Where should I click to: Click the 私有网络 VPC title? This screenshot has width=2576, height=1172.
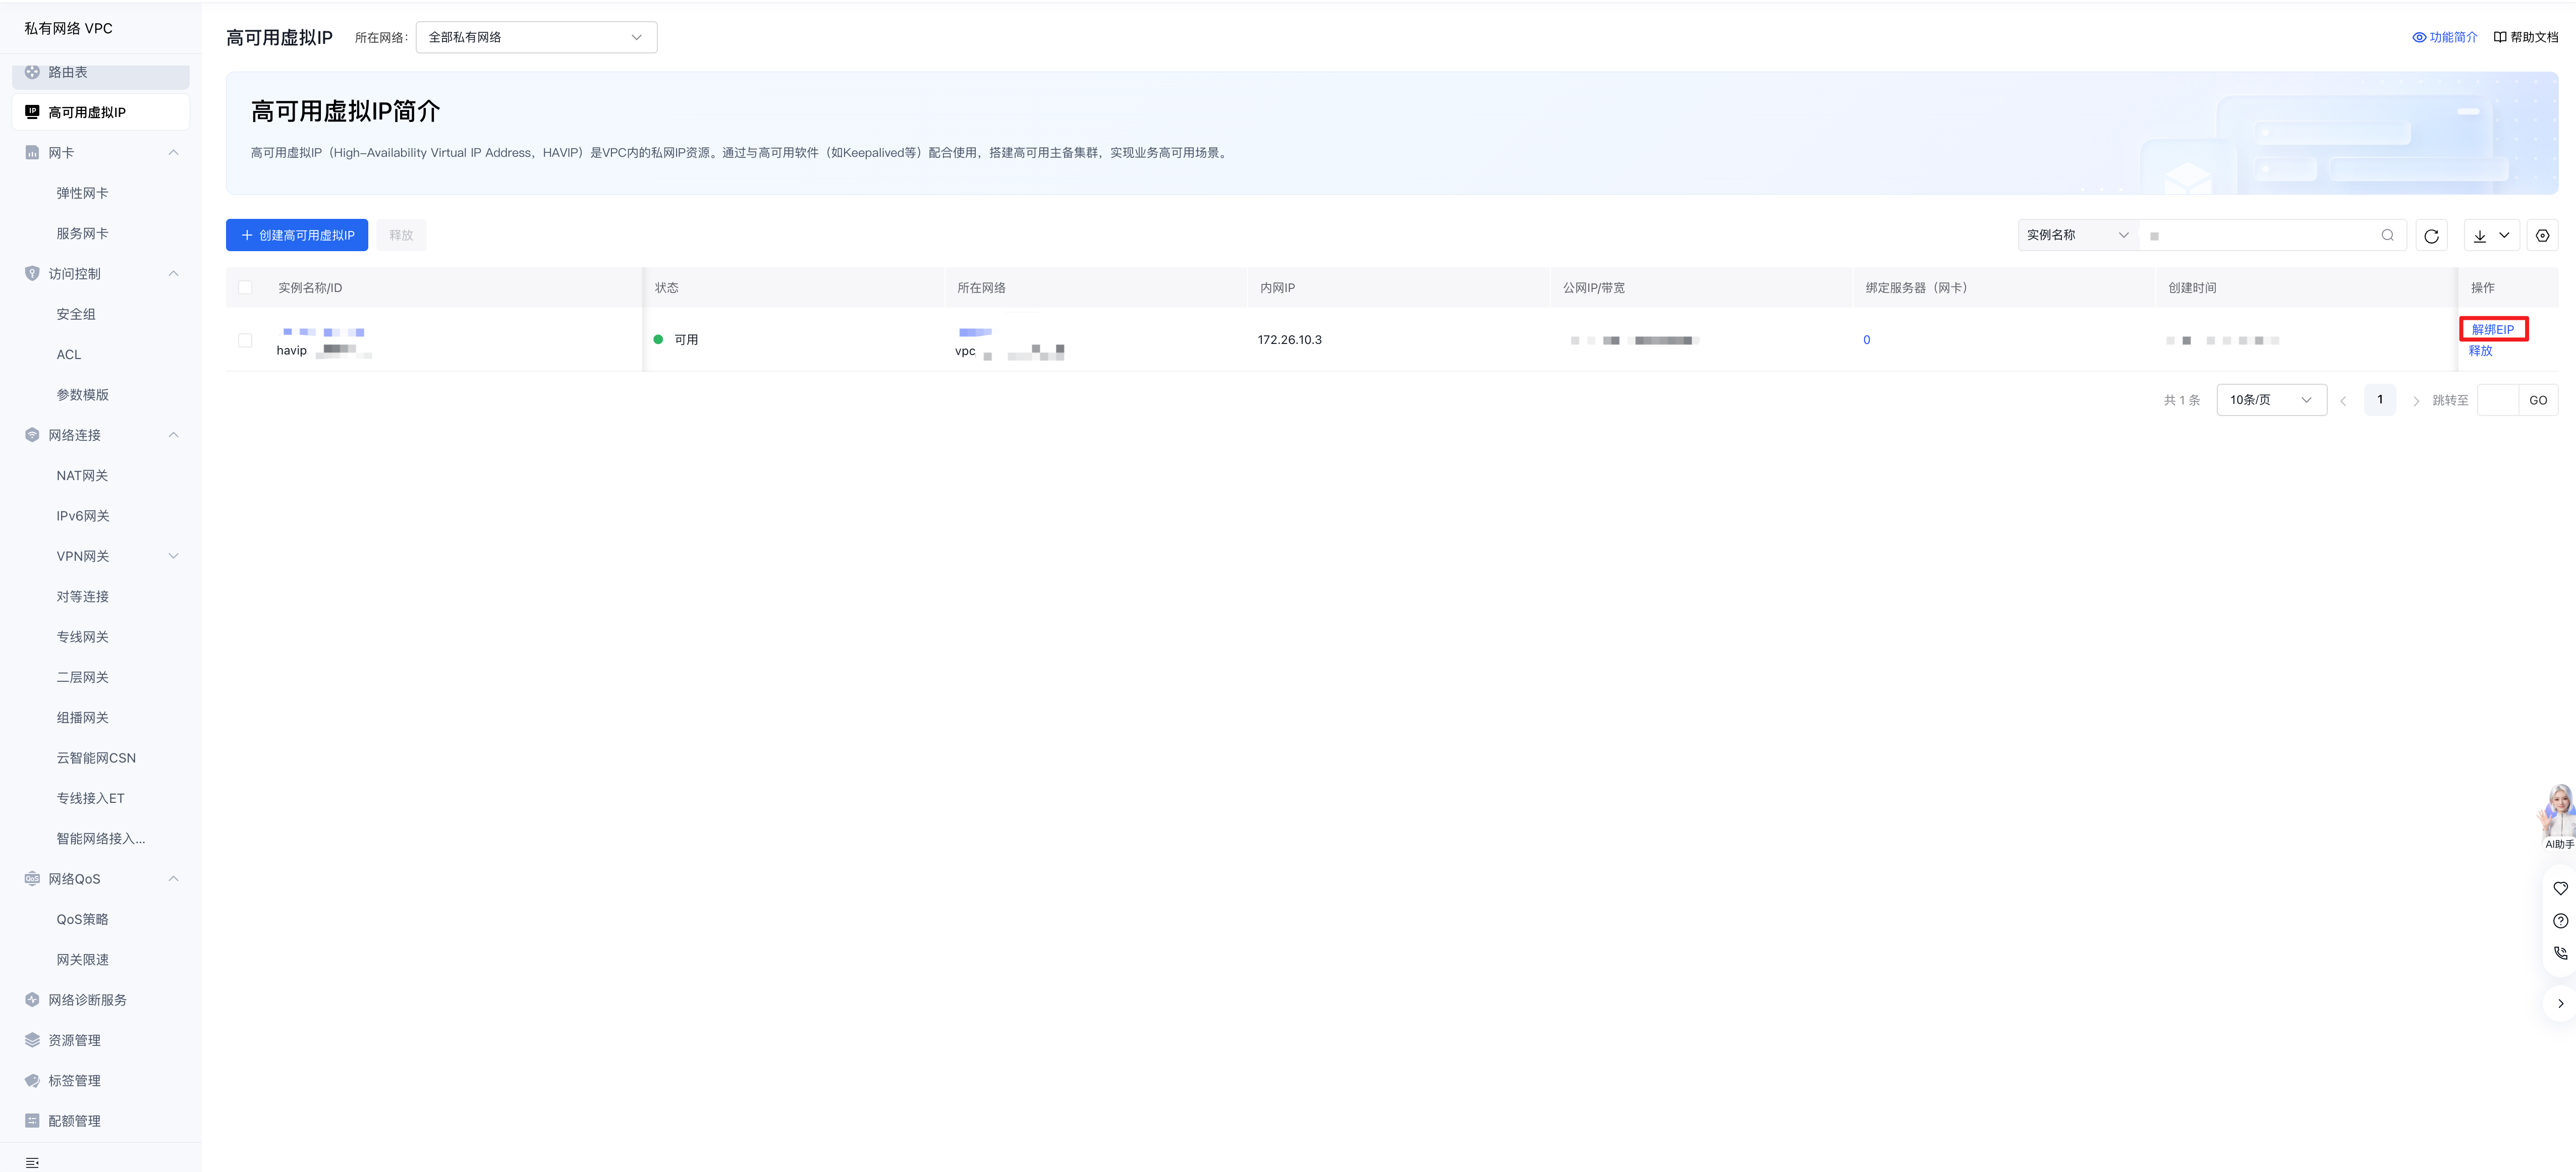click(x=68, y=28)
